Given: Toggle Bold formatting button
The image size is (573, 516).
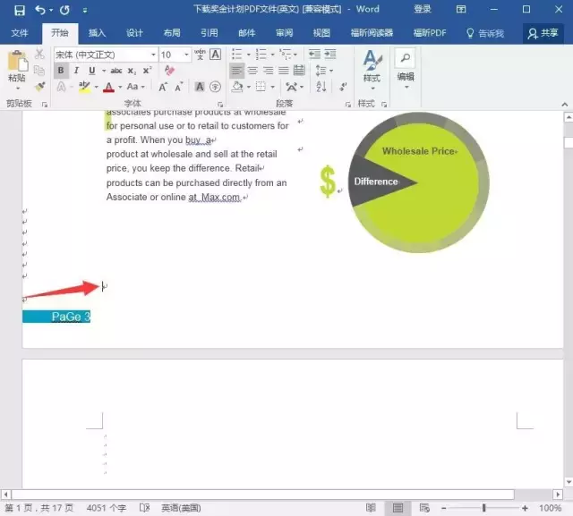Looking at the screenshot, I should click(61, 71).
